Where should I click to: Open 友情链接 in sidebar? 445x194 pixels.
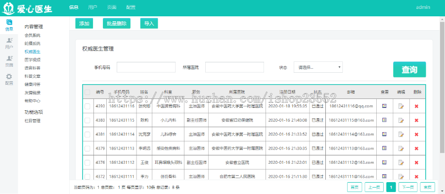point(32,93)
